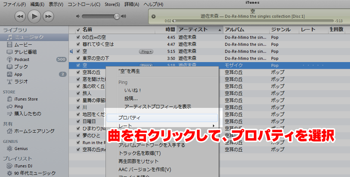Click the next track fast-forward button
Image resolution: width=350 pixels, height=177 pixels.
tap(48, 16)
